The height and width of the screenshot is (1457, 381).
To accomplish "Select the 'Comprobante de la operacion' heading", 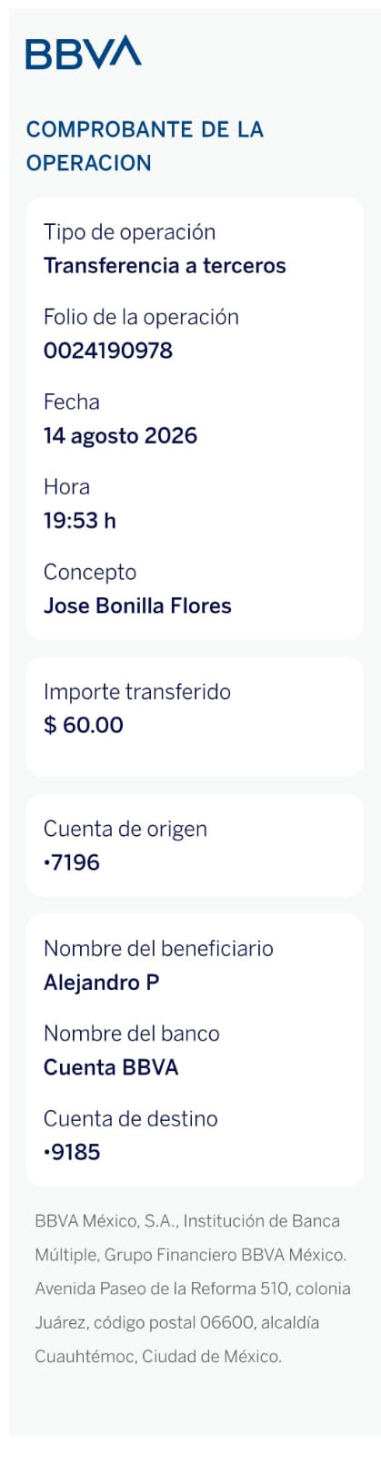I will [x=145, y=146].
